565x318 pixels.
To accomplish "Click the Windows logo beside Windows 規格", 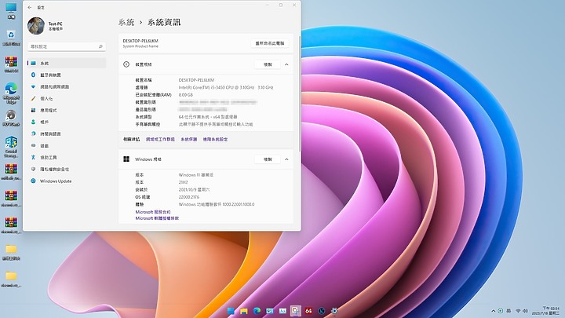I will click(x=126, y=159).
